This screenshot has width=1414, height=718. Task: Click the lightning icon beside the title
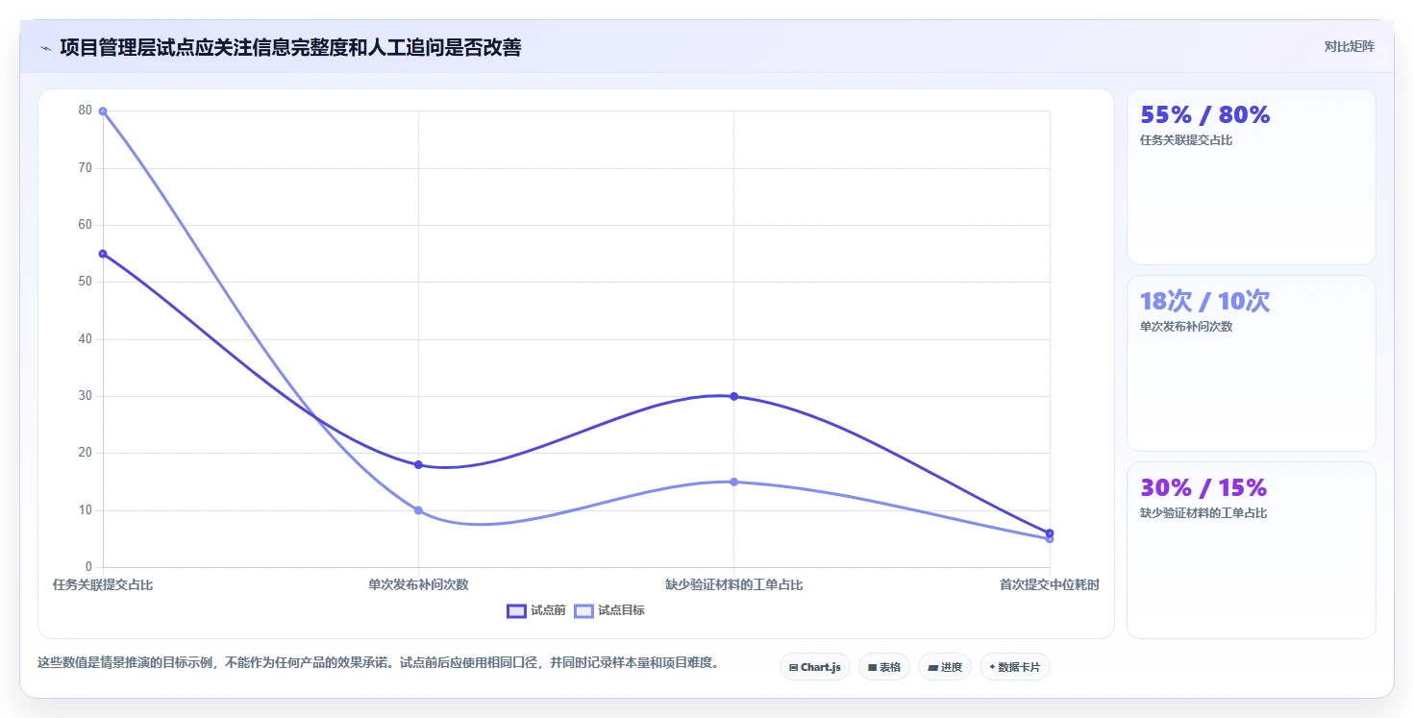pos(45,48)
